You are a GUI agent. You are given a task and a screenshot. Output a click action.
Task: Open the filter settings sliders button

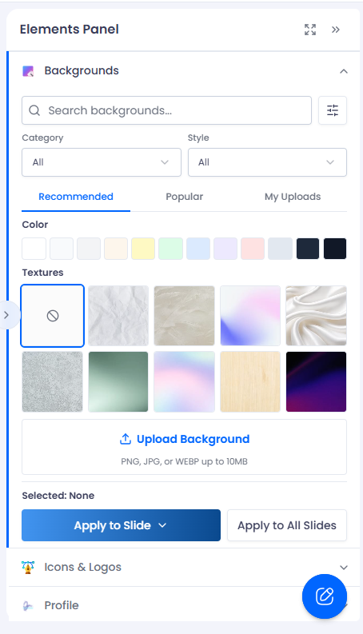click(x=333, y=110)
